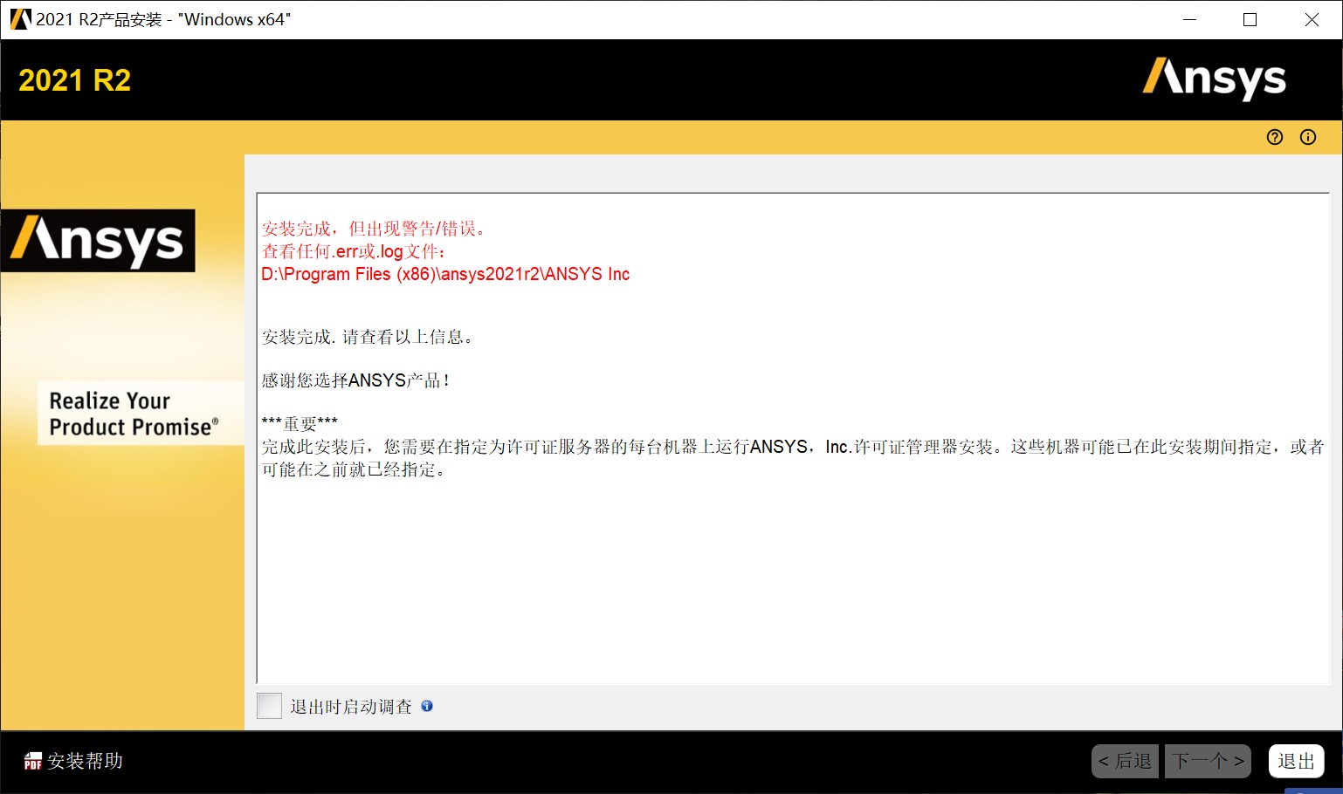Click the Ansys title bar app icon

[x=20, y=19]
